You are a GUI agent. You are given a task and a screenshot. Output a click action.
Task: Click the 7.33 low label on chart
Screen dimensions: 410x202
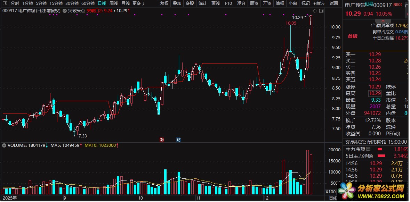pyautogui.click(x=82, y=136)
